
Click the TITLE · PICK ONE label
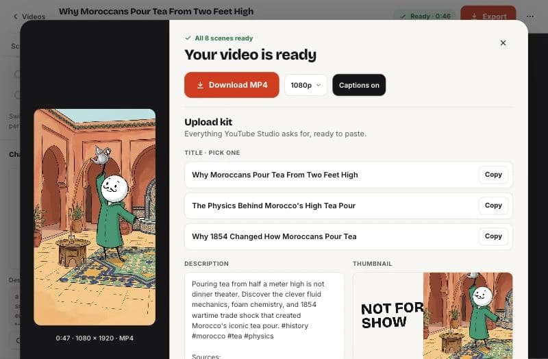click(212, 153)
